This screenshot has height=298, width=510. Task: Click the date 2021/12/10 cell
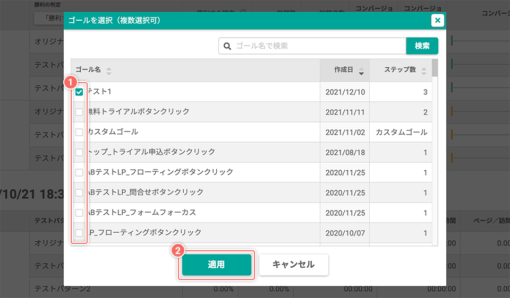click(345, 92)
